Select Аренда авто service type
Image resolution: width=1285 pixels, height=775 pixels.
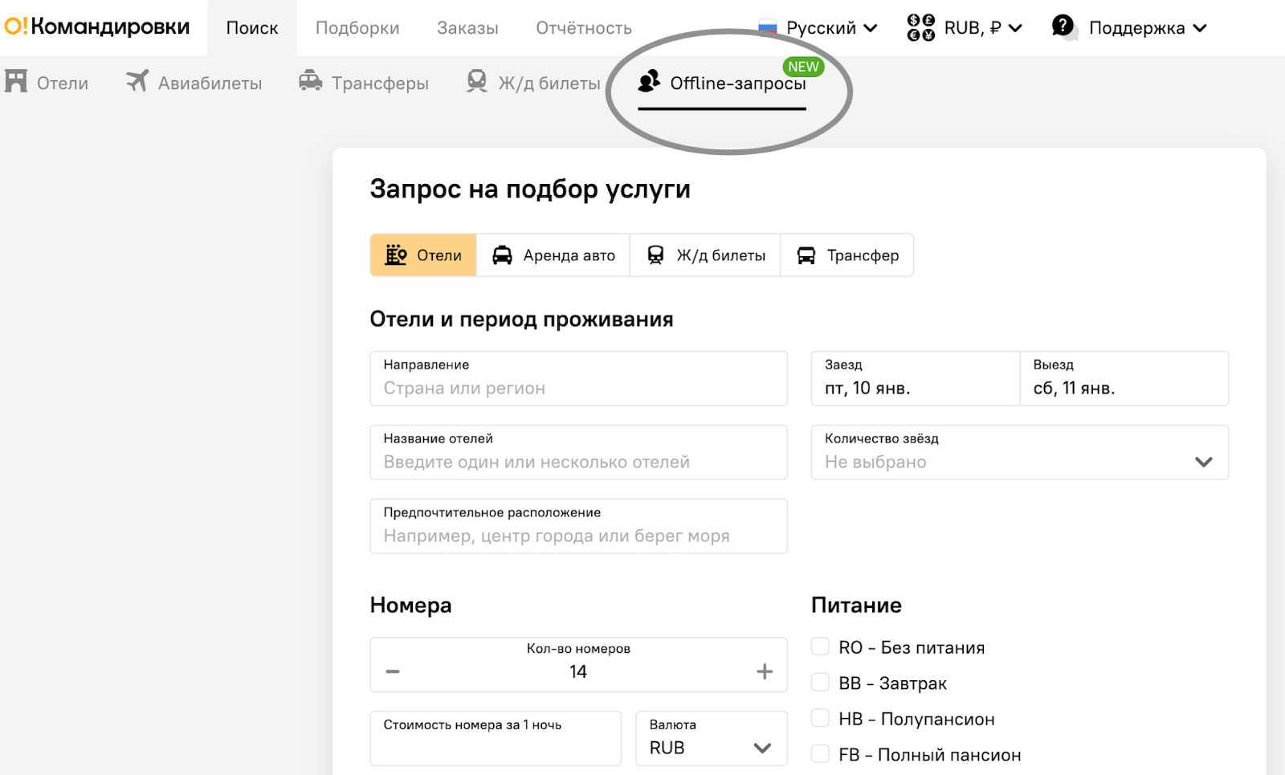click(553, 255)
